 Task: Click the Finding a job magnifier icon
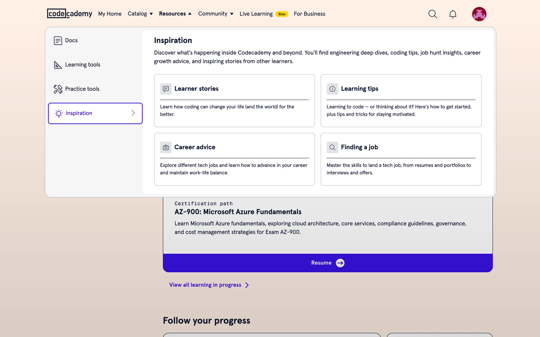pos(332,147)
